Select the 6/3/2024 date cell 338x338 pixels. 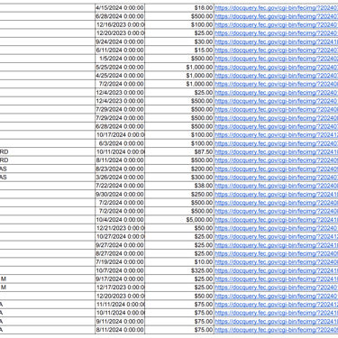point(120,143)
